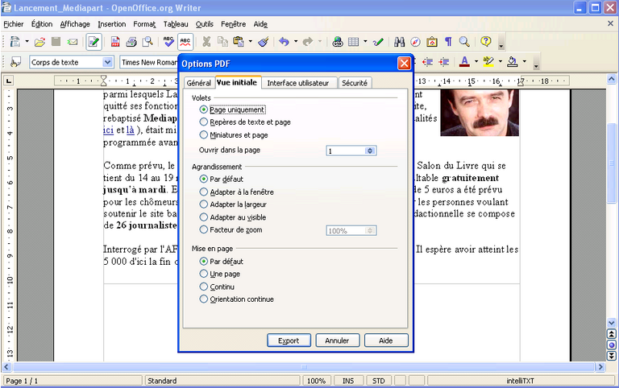The height and width of the screenshot is (388, 619).
Task: Open Find & Replace binoculars icon
Action: coord(399,41)
